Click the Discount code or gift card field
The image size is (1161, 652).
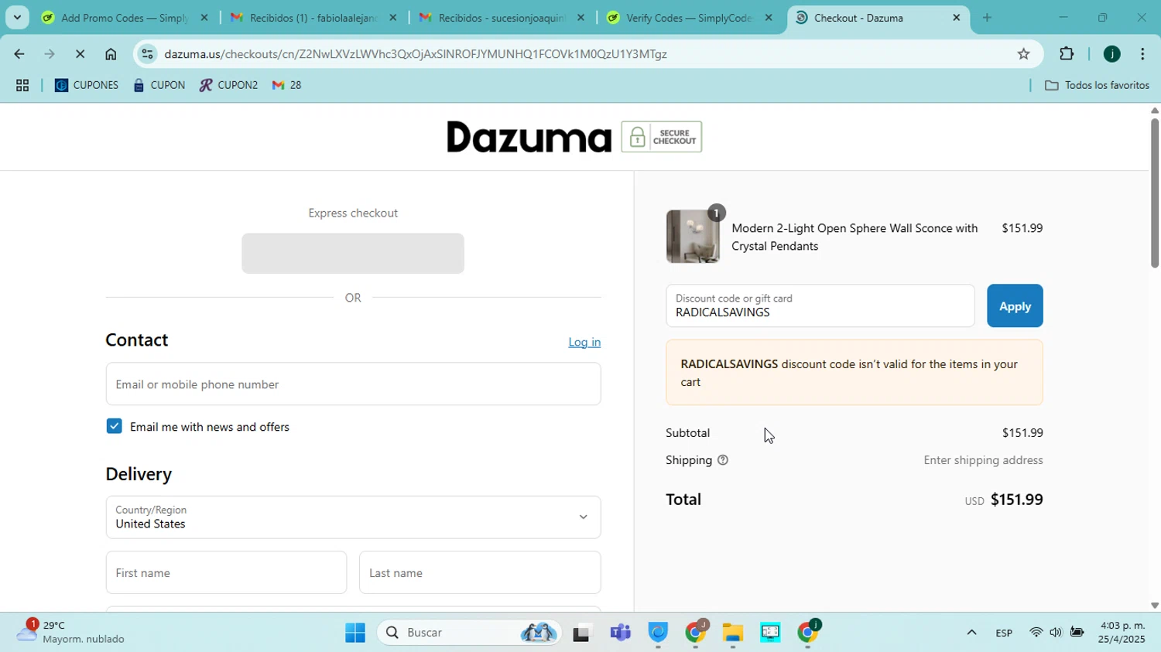820,306
